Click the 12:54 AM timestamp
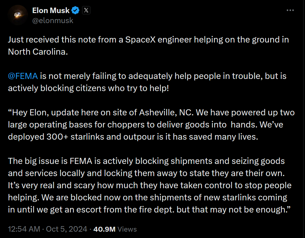This screenshot has width=305, height=238. coord(24,229)
